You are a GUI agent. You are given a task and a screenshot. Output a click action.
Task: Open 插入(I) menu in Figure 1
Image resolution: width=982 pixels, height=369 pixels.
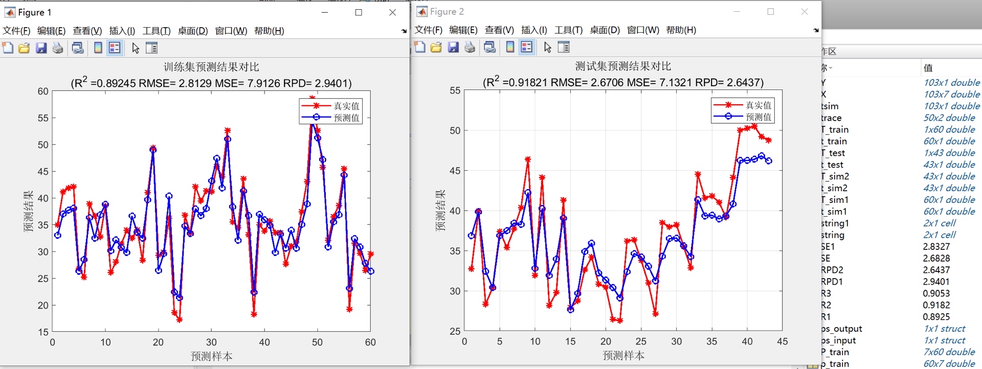[122, 31]
